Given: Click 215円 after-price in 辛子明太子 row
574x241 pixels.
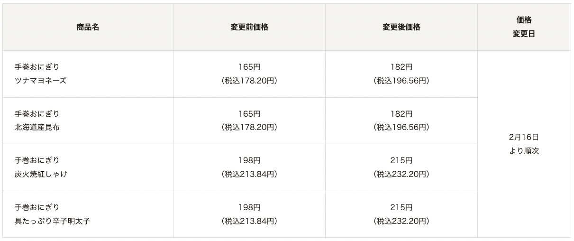Looking at the screenshot, I should tap(401, 207).
